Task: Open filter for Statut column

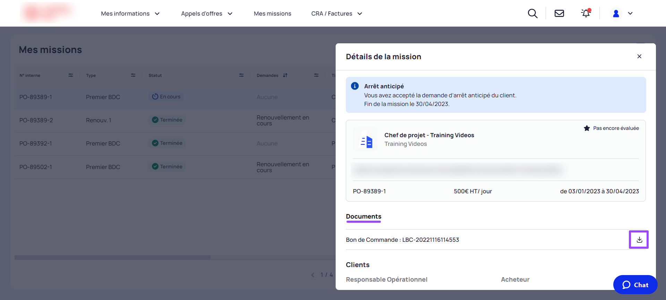Action: [241, 75]
